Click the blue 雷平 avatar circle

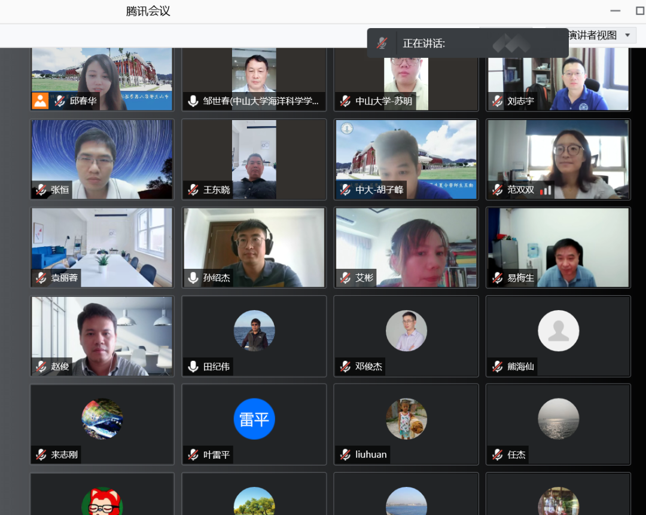coord(254,419)
